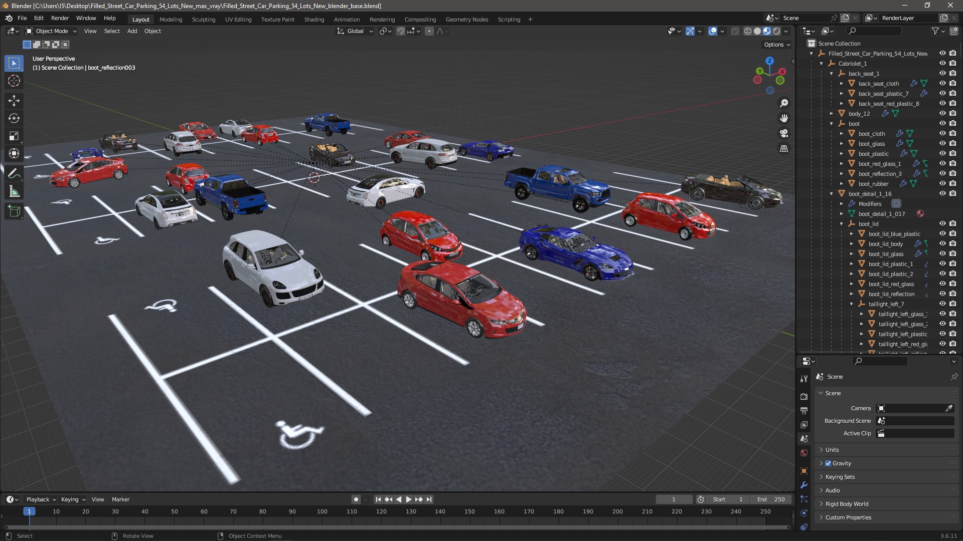Screen dimensions: 963x541
Task: Switch to wireframe viewport shading
Action: coord(747,31)
